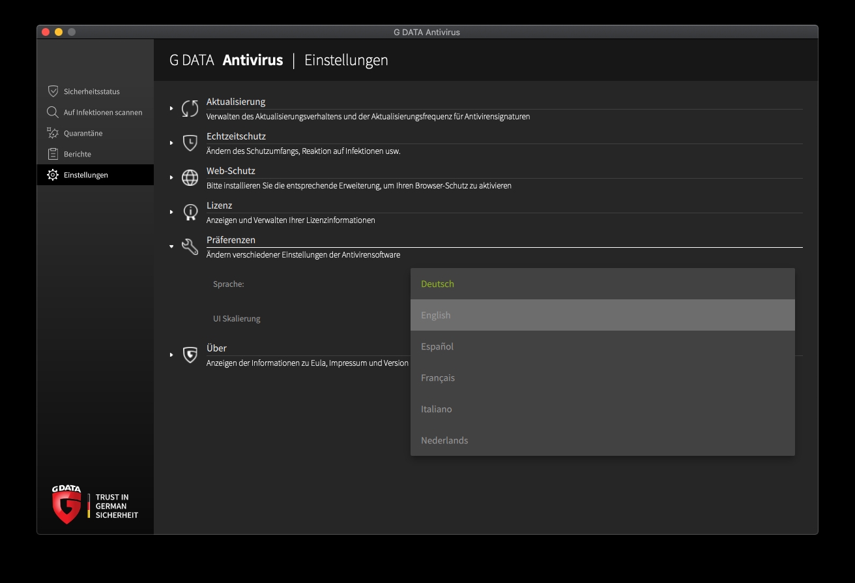Viewport: 855px width, 583px height.
Task: Click the Sicherheitsstatus shield icon in sidebar
Action: tap(53, 91)
